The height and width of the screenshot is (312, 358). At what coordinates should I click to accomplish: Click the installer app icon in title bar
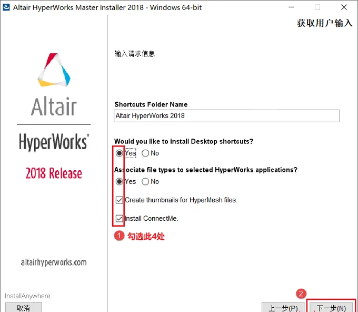point(6,7)
